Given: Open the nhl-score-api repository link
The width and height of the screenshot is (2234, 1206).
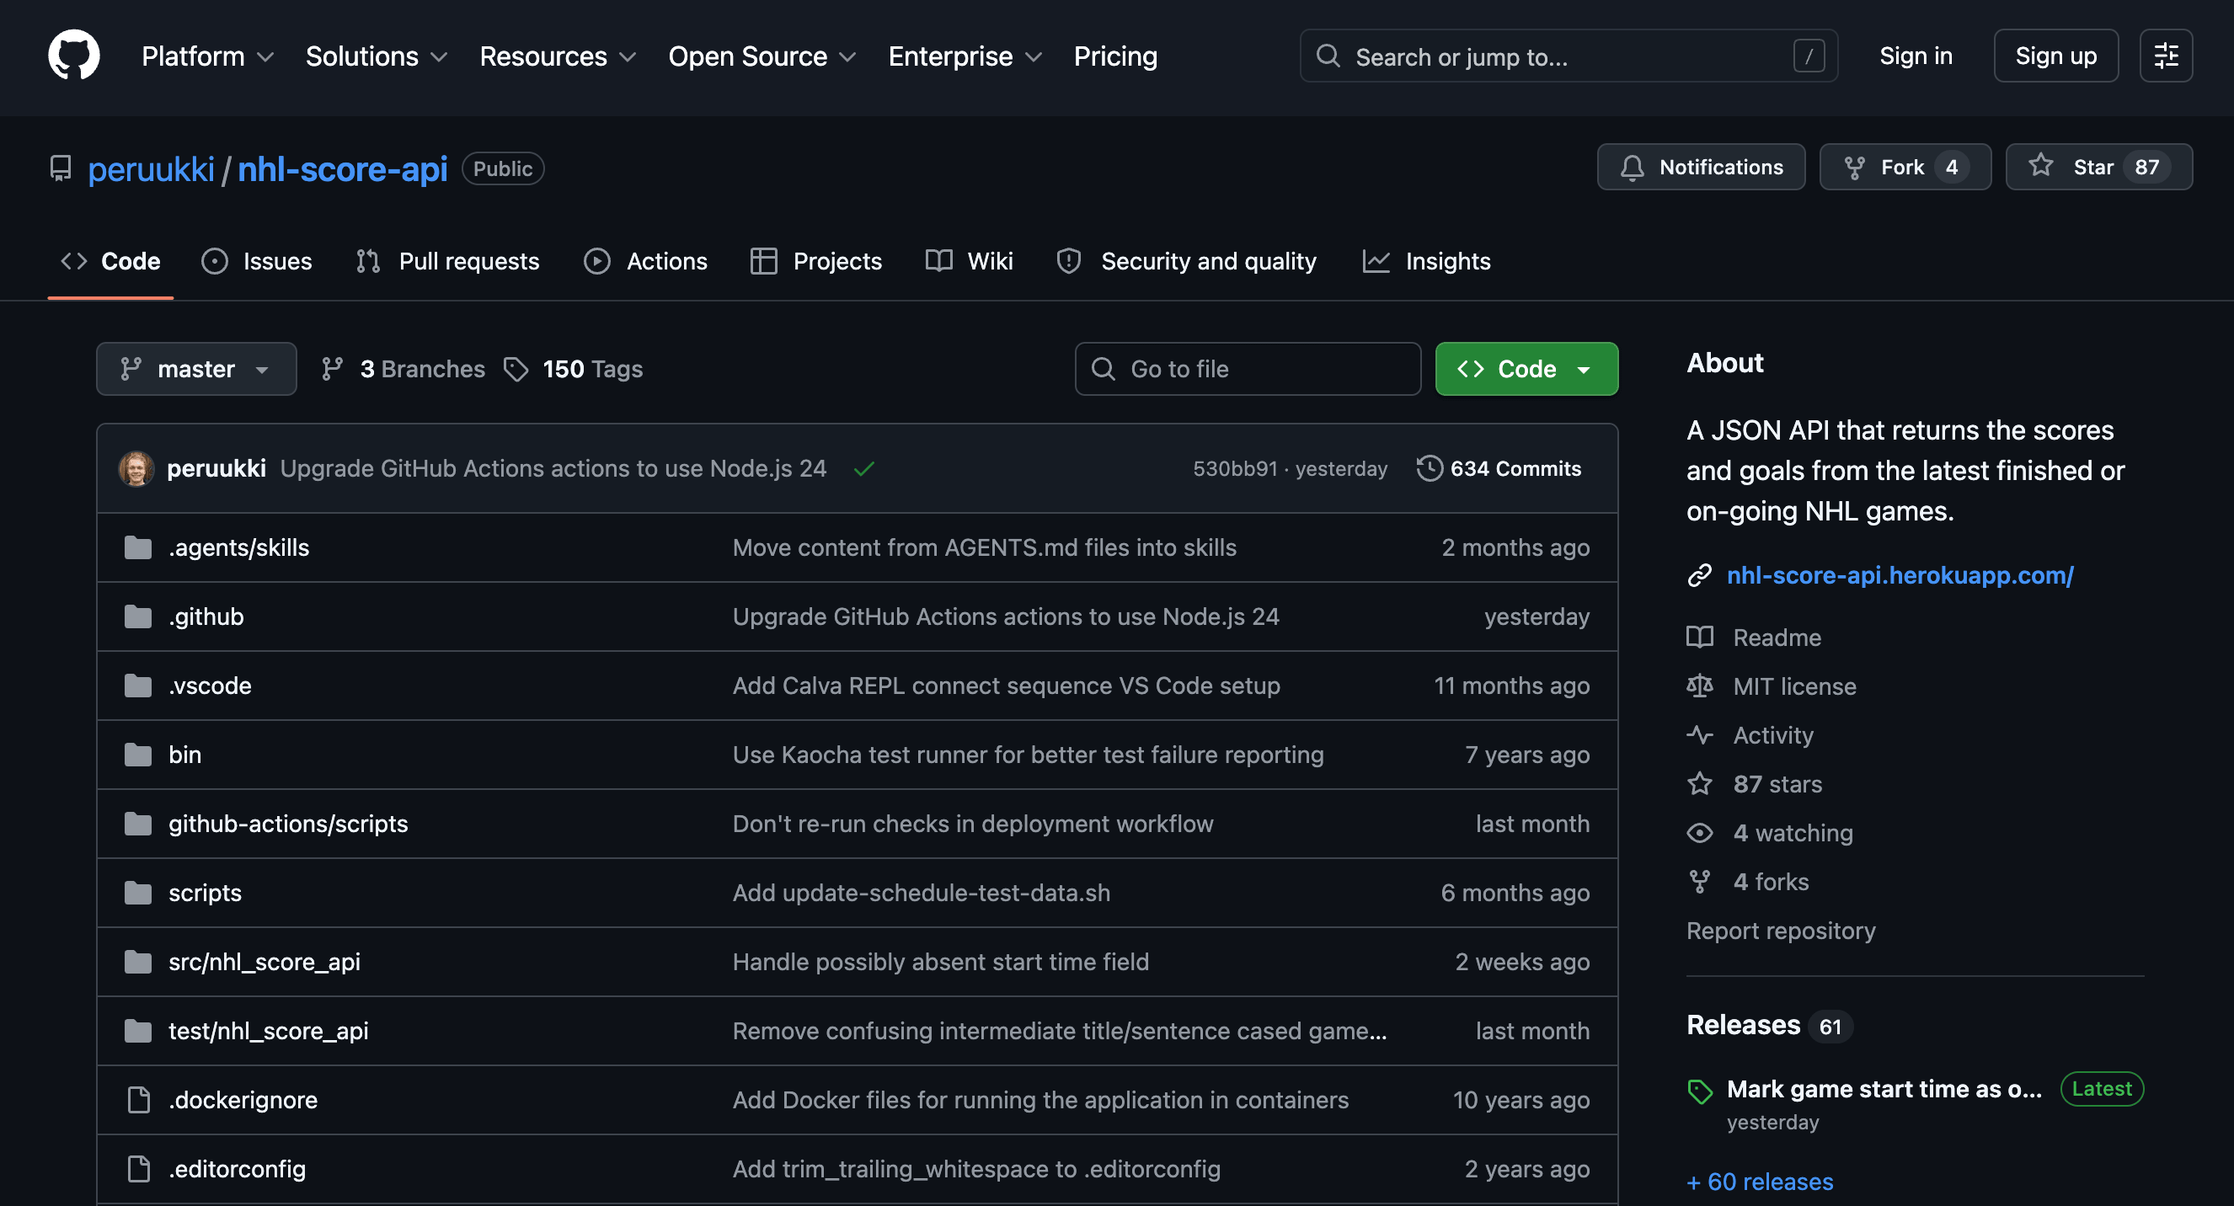Looking at the screenshot, I should coord(343,169).
